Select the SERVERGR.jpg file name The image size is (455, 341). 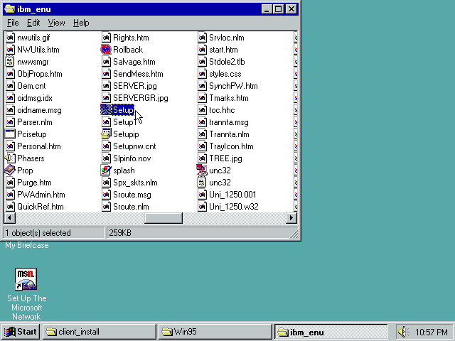coord(141,98)
